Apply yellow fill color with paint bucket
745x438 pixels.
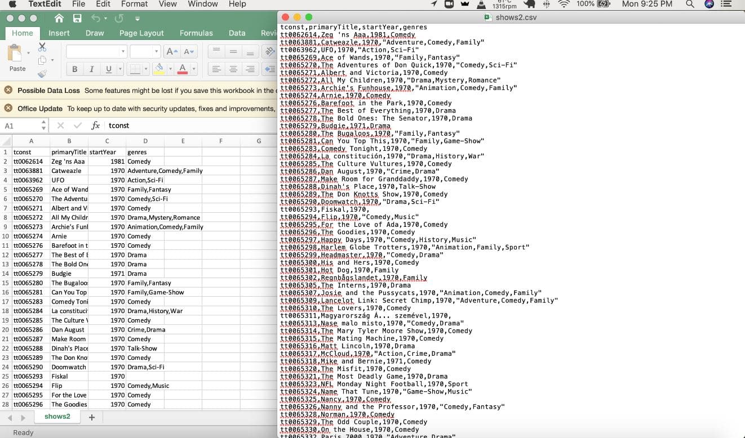pyautogui.click(x=159, y=69)
